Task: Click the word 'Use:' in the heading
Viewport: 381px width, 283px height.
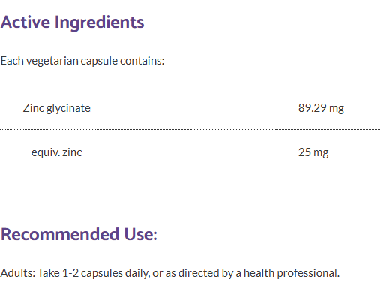Action: 141,234
